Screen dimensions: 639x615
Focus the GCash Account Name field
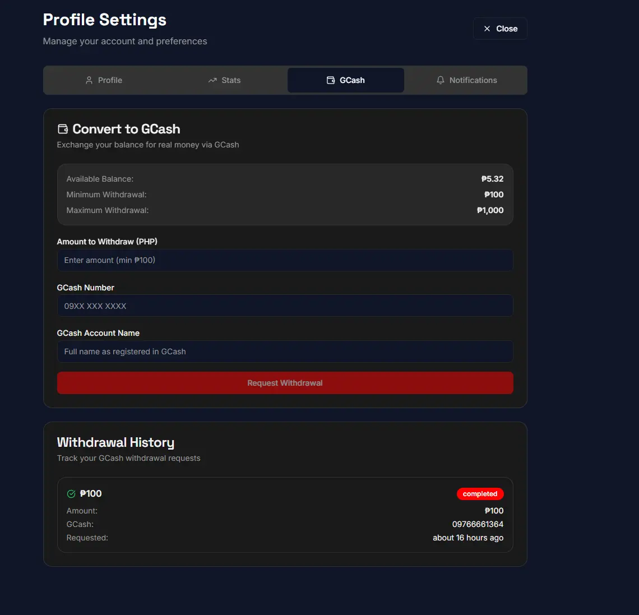(x=285, y=352)
